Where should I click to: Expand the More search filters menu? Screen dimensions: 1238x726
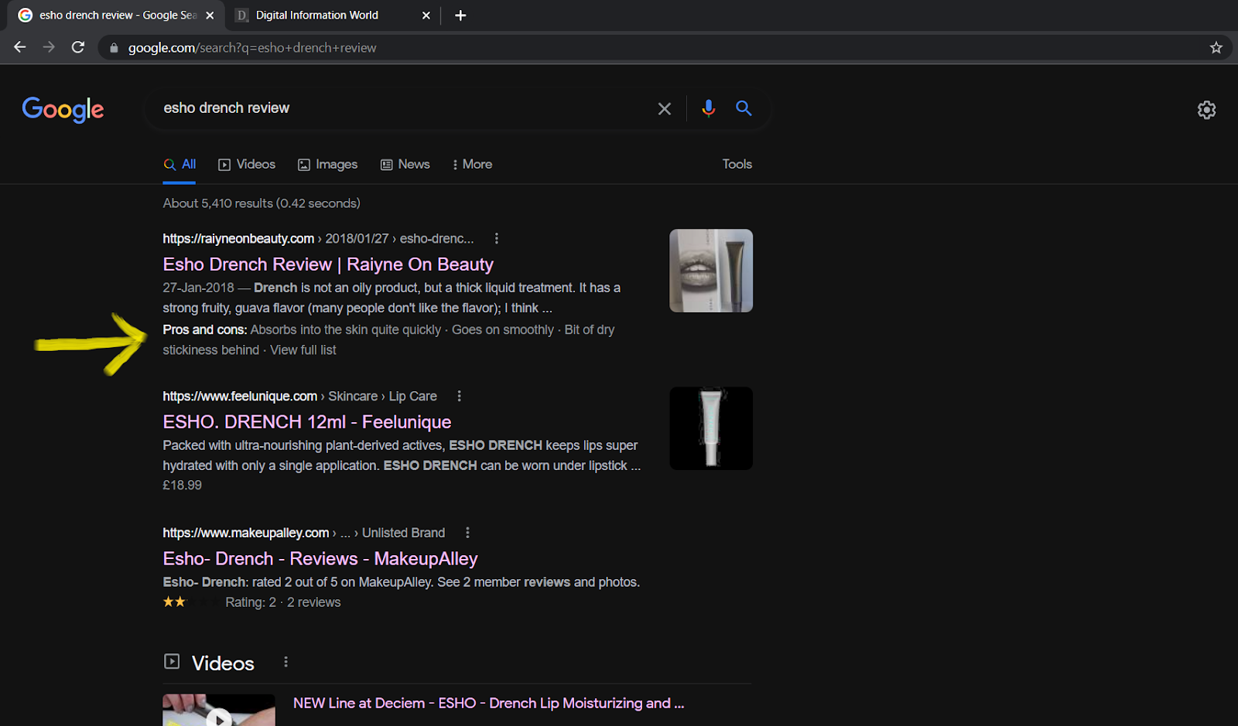tap(472, 165)
